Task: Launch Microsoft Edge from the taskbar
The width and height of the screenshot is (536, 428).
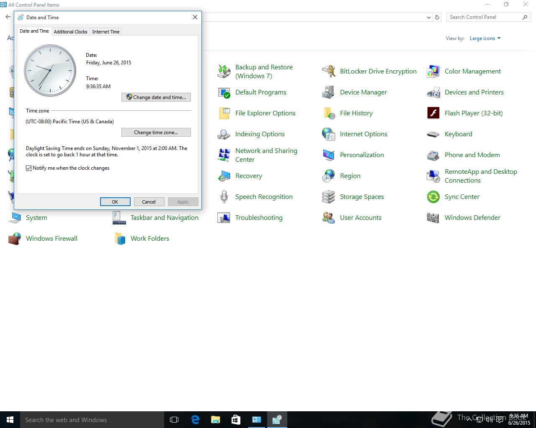Action: pos(195,420)
